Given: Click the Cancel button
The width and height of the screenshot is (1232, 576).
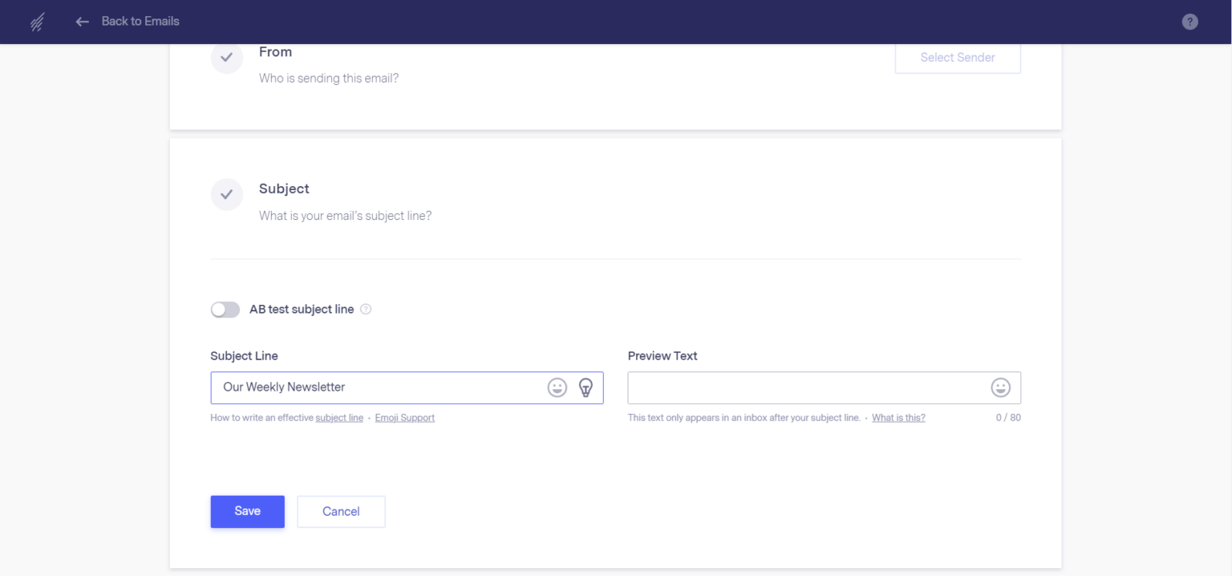Looking at the screenshot, I should click(341, 511).
